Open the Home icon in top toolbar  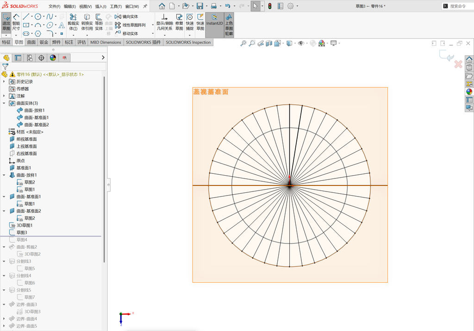point(162,6)
